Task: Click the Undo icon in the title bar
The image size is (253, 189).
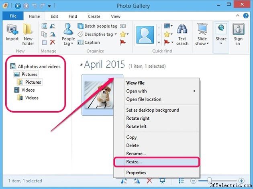Action: click(35, 6)
